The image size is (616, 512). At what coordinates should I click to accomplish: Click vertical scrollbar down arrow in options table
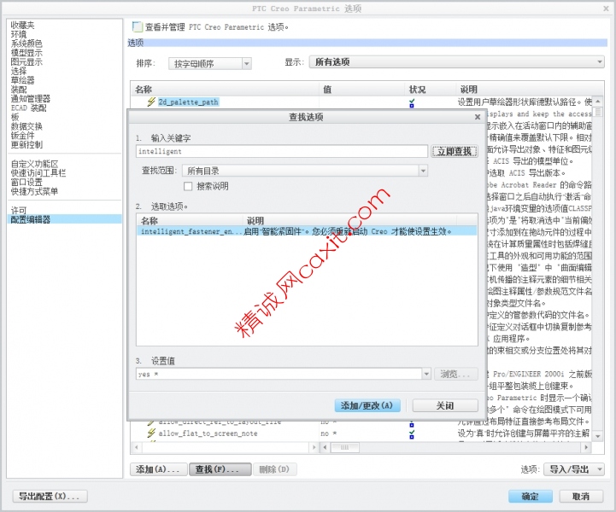pos(598,436)
